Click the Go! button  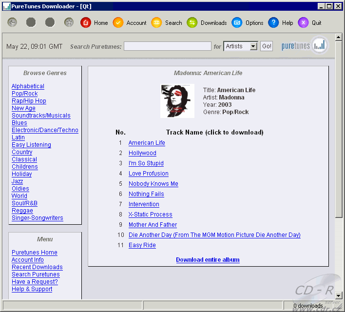pyautogui.click(x=267, y=46)
